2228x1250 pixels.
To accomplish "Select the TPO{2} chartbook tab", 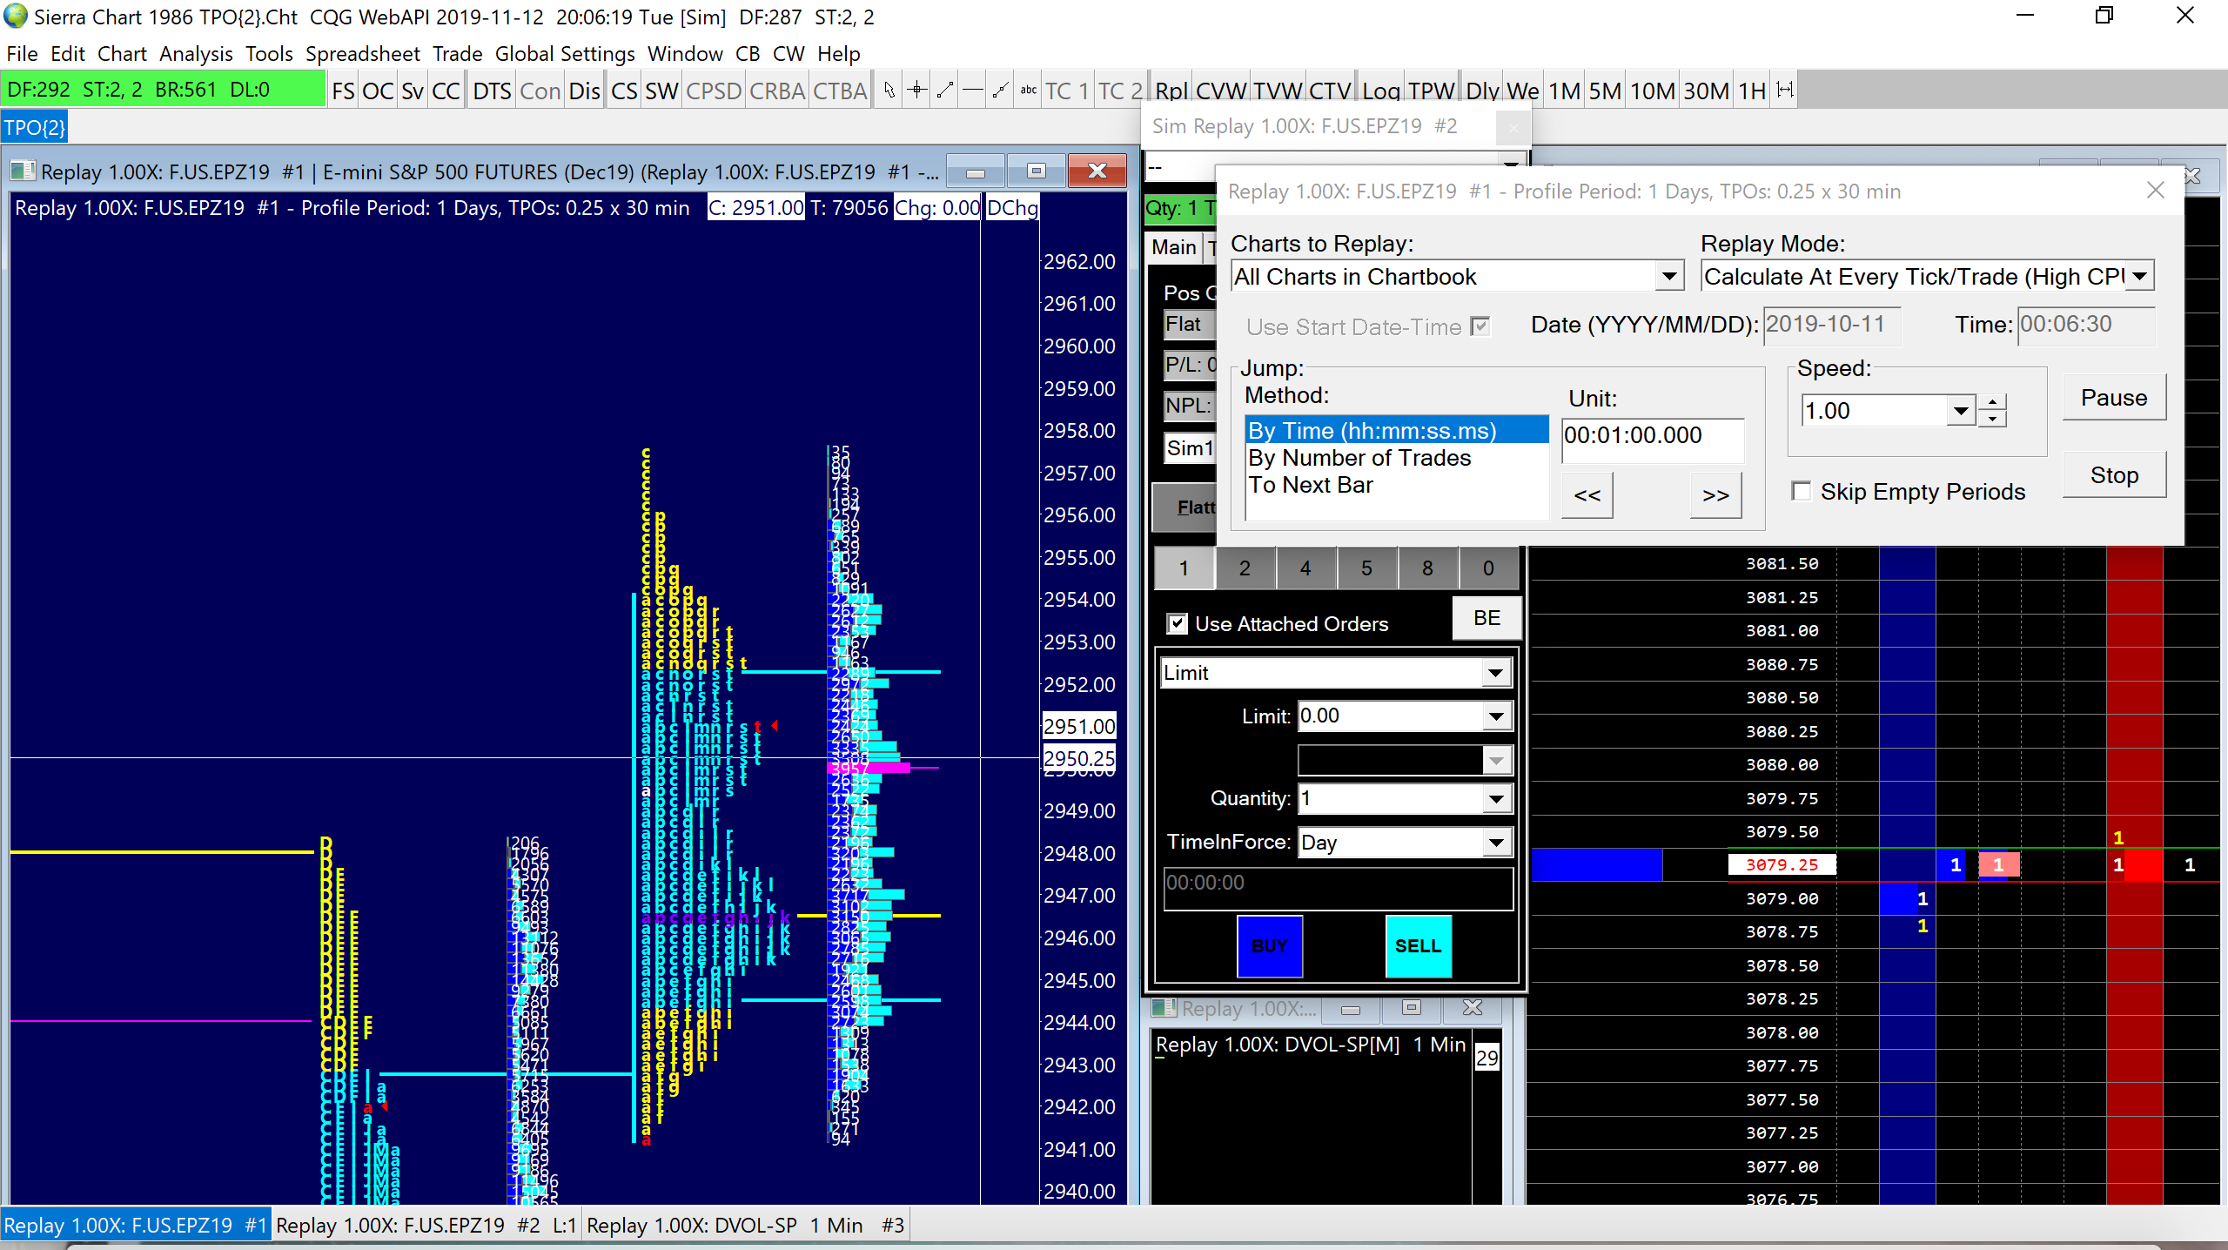I will pyautogui.click(x=35, y=128).
